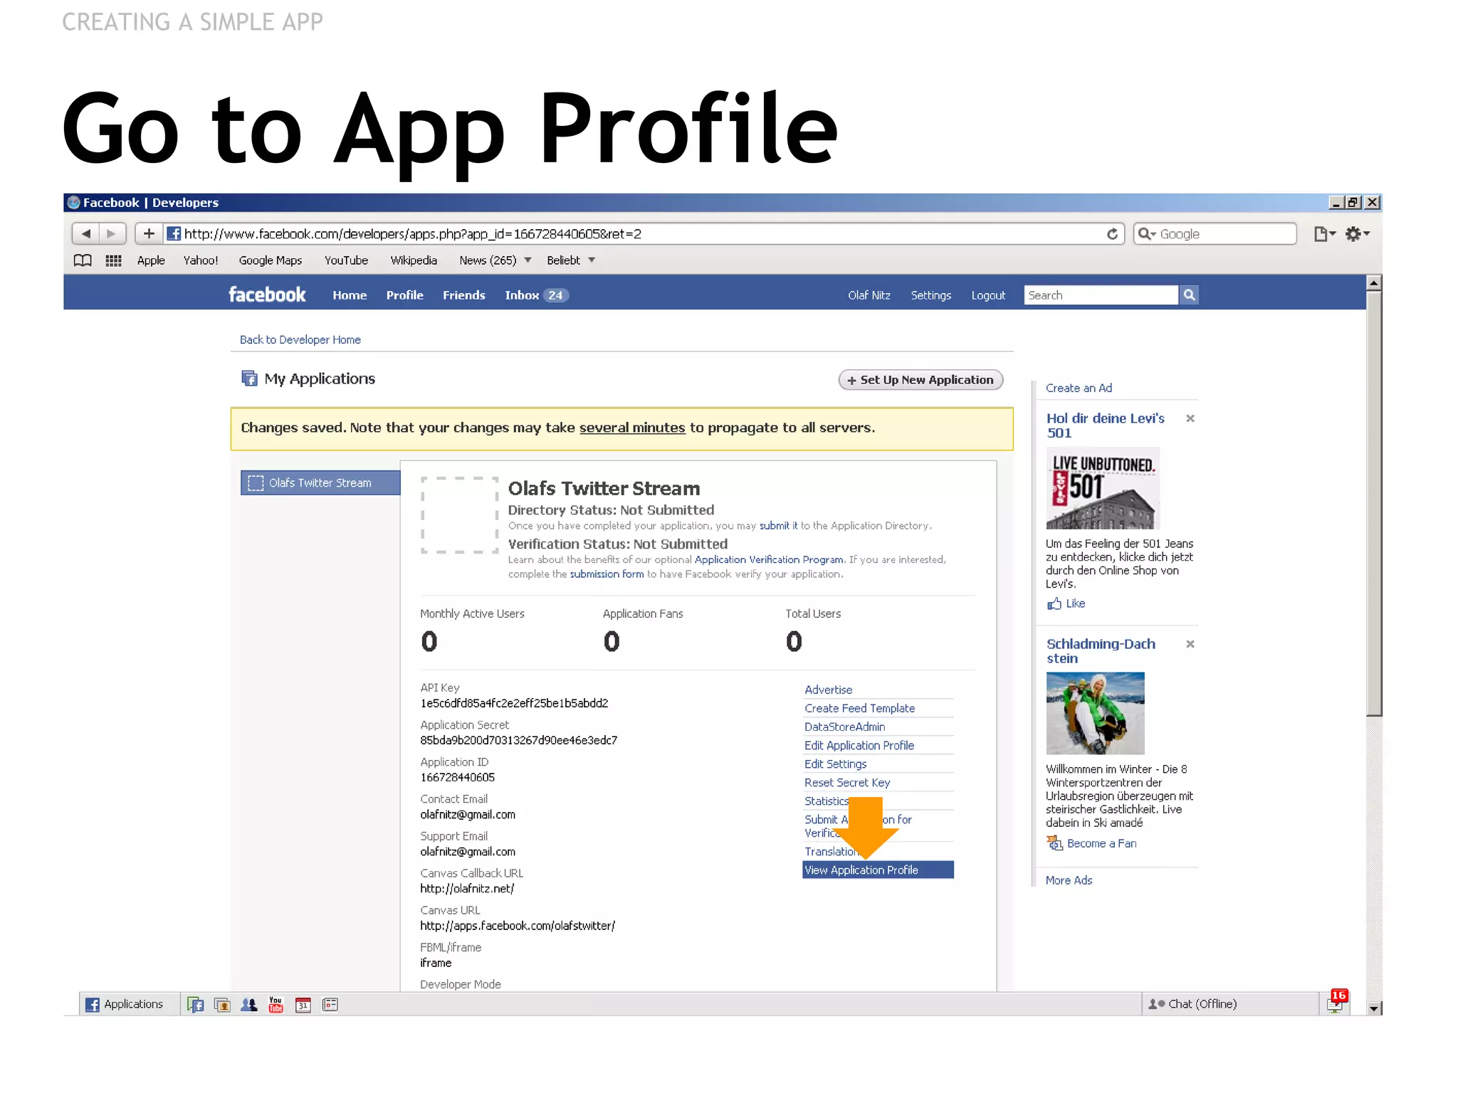Viewport: 1458px width, 1093px height.
Task: Click the facebook logo
Action: pos(267,295)
